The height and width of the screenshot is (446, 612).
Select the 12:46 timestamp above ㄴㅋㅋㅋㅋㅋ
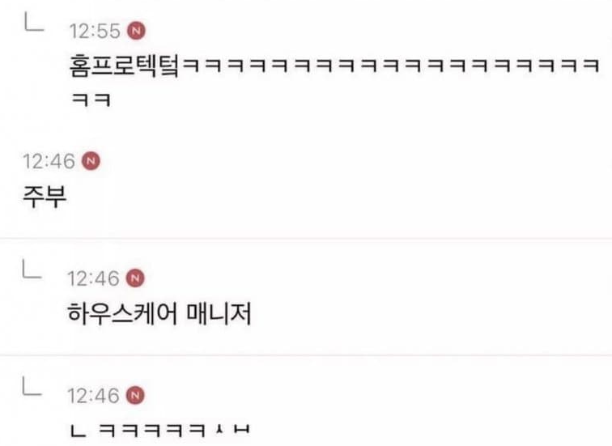(x=93, y=396)
